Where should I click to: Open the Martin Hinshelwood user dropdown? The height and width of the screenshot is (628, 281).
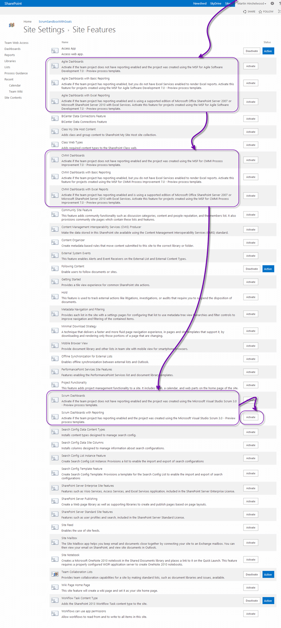(x=252, y=4)
